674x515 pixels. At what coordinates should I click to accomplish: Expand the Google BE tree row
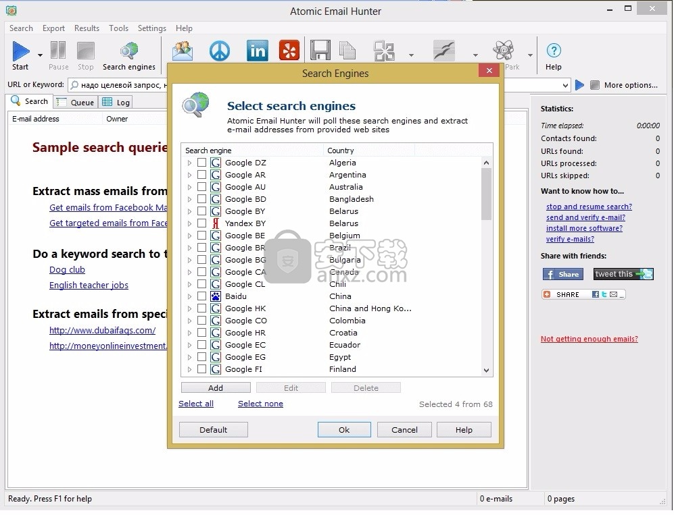[189, 236]
